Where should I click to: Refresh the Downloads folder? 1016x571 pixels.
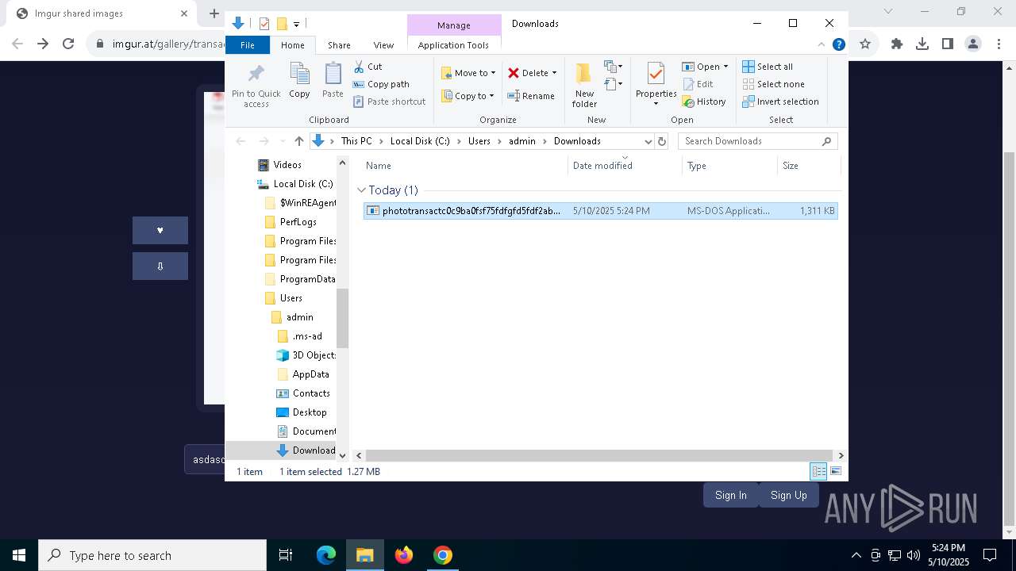(x=662, y=141)
